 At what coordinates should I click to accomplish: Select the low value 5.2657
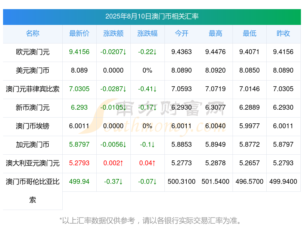pyautogui.click(x=249, y=163)
